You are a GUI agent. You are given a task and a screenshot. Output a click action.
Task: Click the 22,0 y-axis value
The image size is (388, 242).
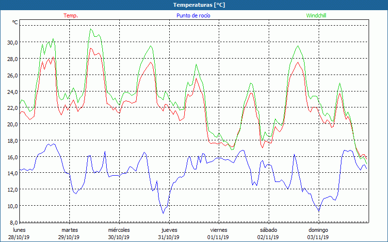(x=13, y=108)
